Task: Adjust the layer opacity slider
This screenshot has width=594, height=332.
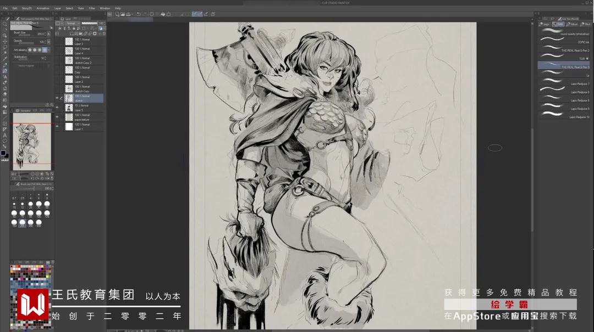Action: pyautogui.click(x=90, y=23)
